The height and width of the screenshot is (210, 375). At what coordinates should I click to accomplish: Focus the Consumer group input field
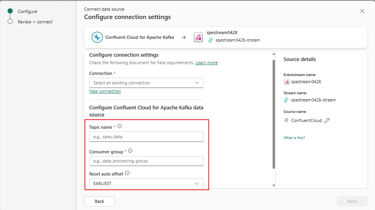146,161
